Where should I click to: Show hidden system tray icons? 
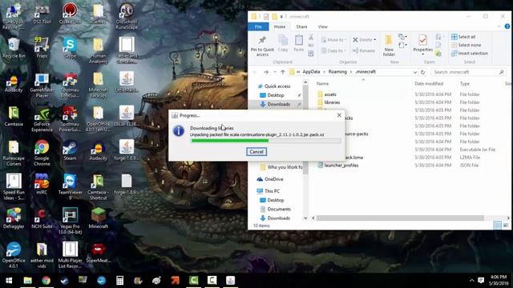tap(471, 281)
